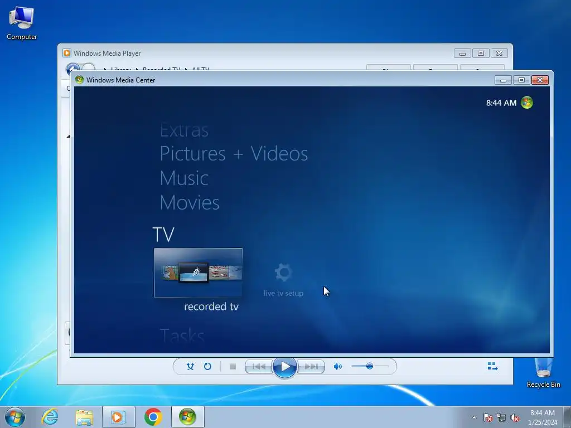This screenshot has width=571, height=428.
Task: Maximize the Windows Media Center window
Action: click(x=521, y=80)
